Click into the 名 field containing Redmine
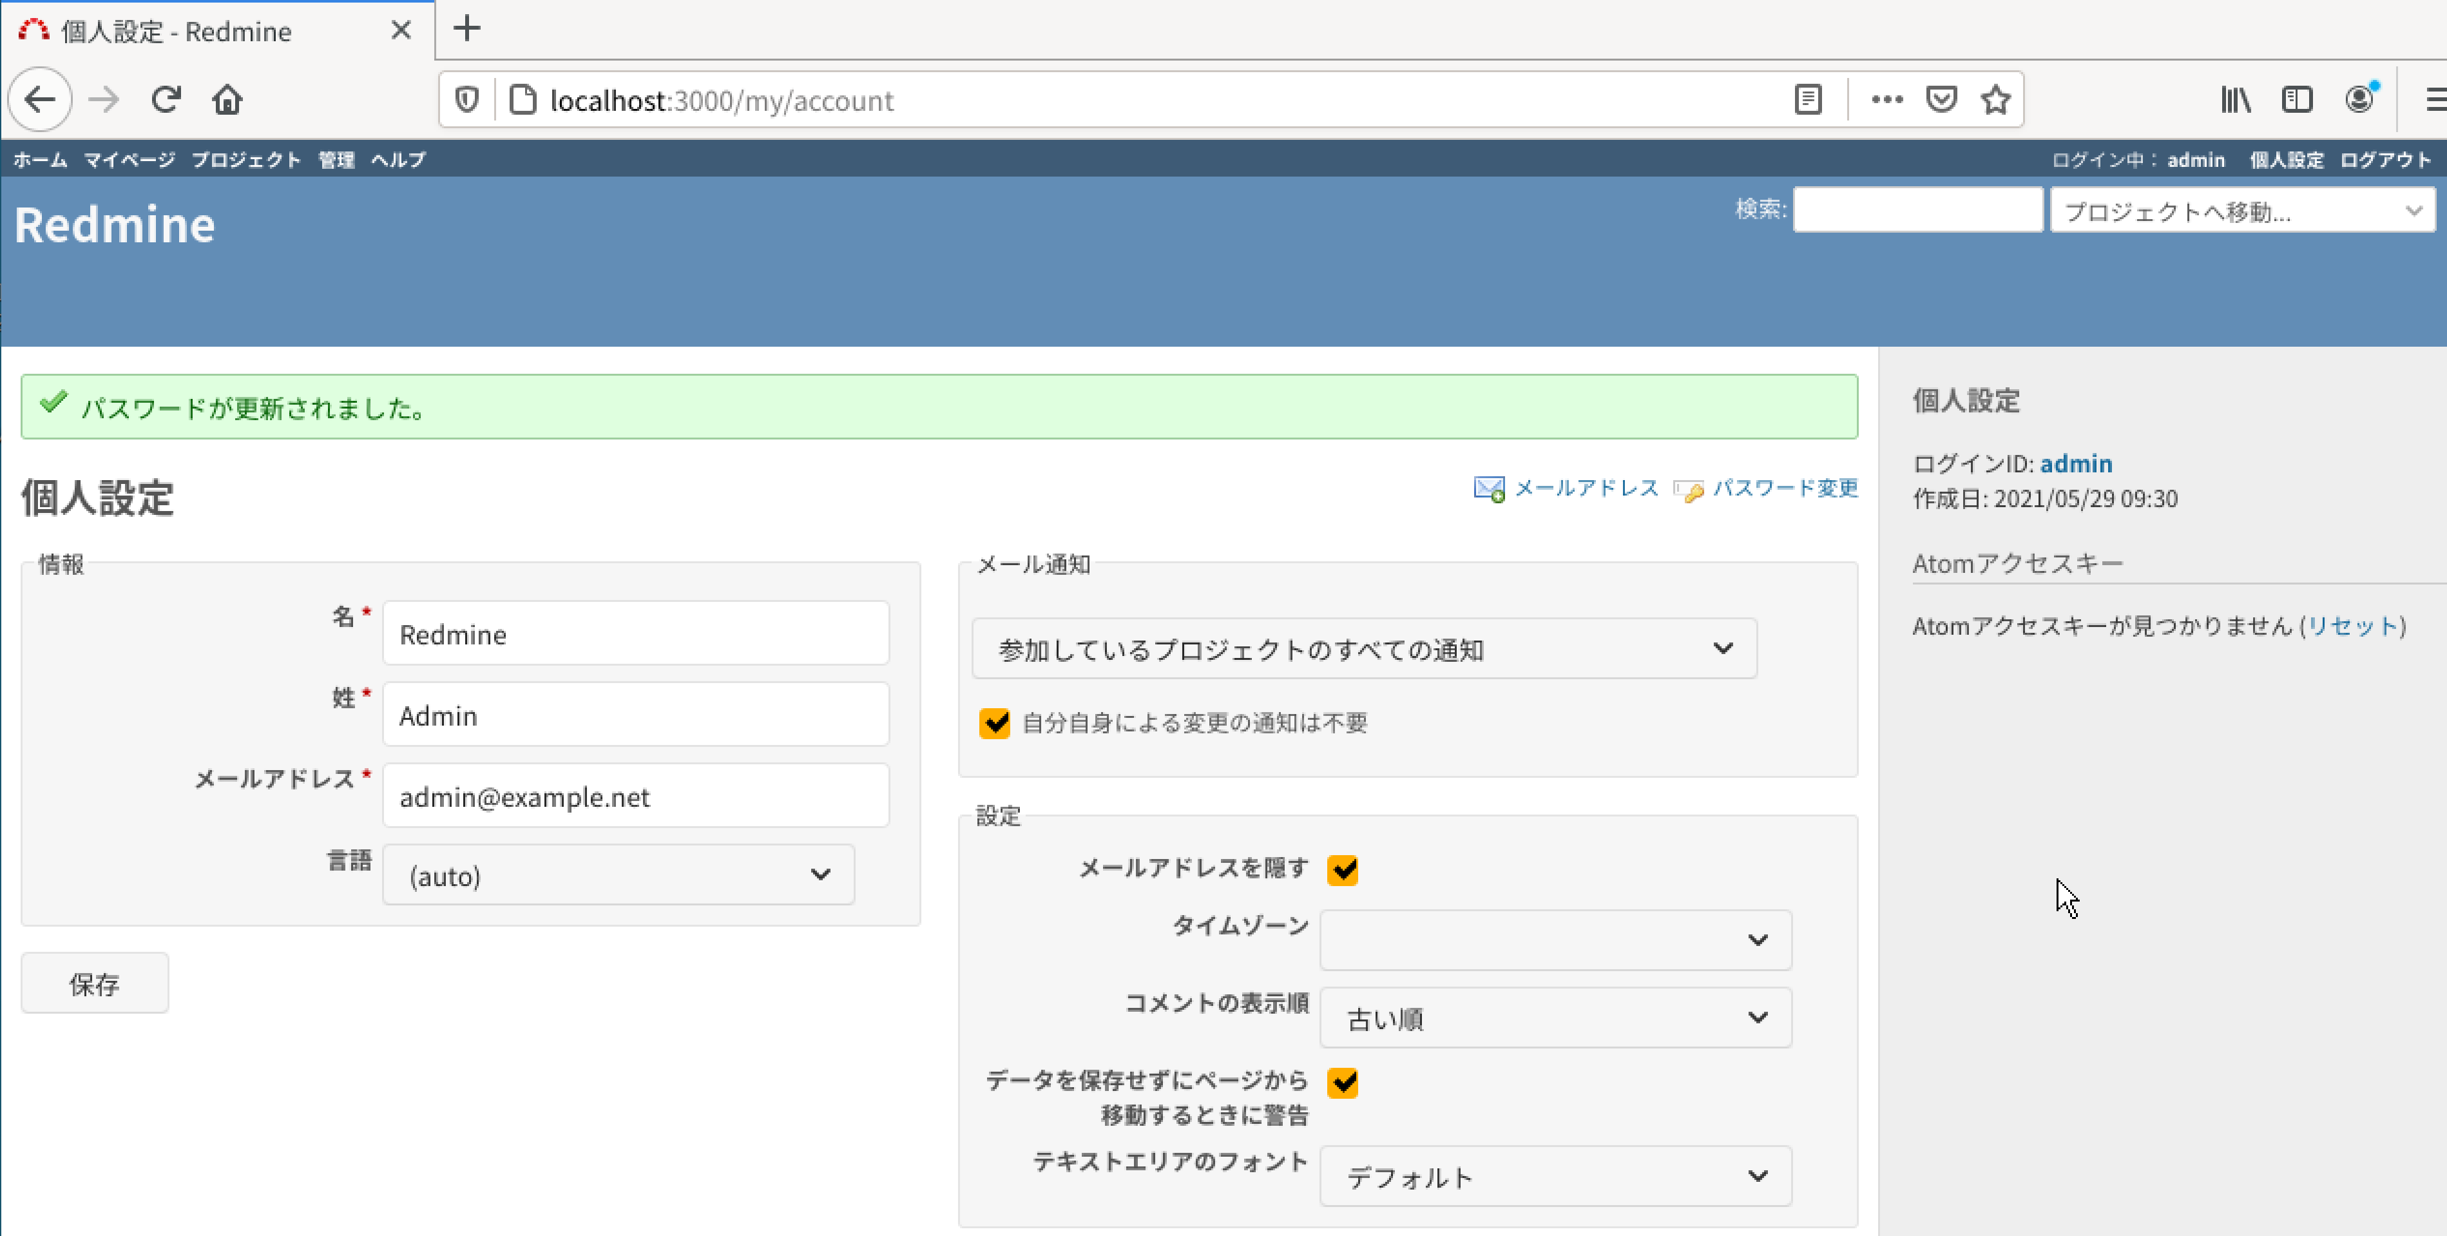 635,633
